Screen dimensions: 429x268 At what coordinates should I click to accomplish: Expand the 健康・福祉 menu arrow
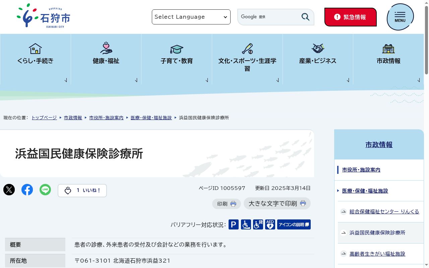136,80
